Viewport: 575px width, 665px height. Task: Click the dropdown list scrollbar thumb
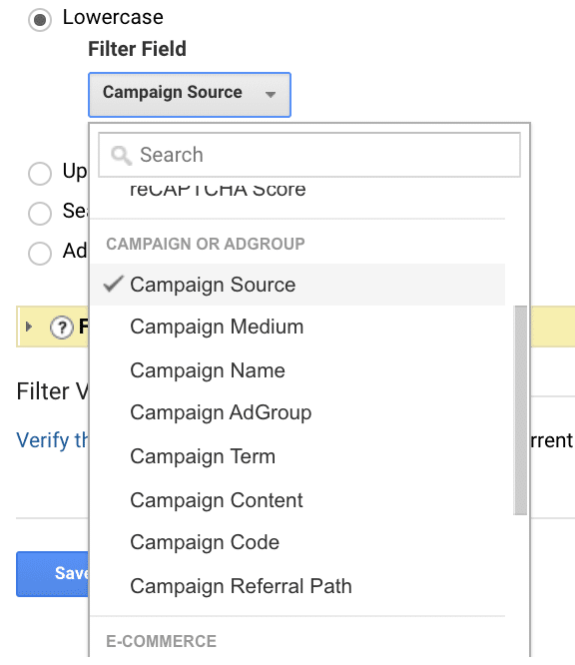coord(520,410)
